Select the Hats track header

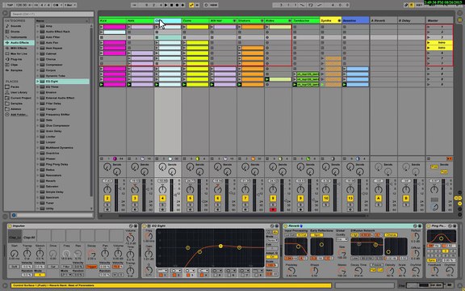click(x=140, y=21)
